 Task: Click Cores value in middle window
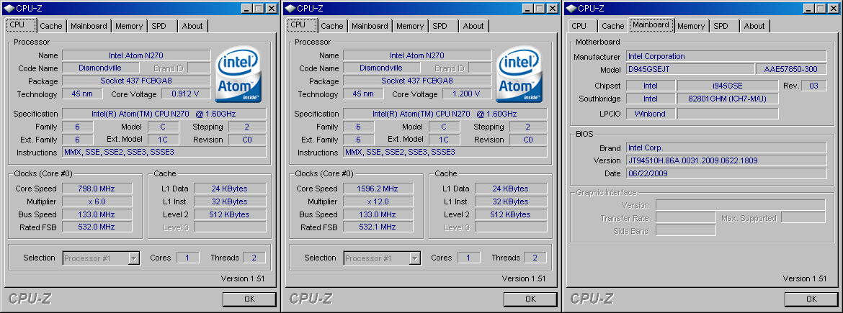click(468, 258)
